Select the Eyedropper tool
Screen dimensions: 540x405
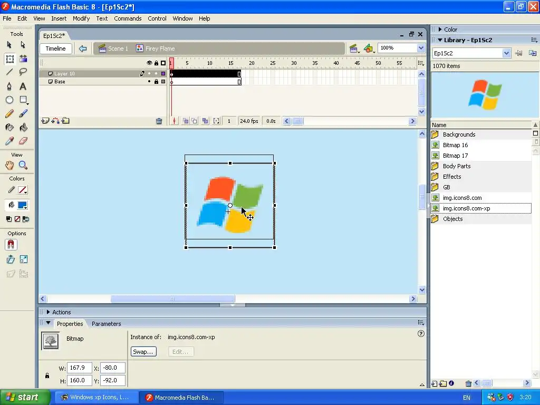[9, 141]
